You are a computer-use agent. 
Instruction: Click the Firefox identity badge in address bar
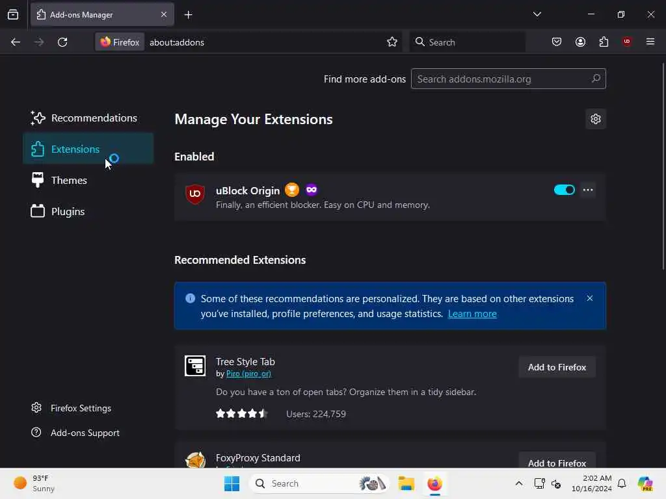tap(120, 42)
